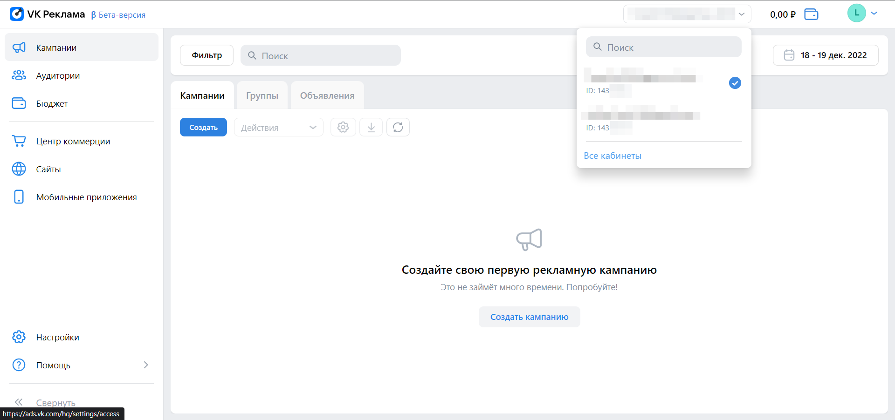Click the 0,00 ₽ balance amount
The image size is (895, 420).
click(x=783, y=14)
